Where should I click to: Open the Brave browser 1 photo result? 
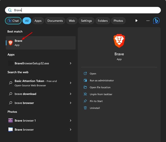[41, 121]
